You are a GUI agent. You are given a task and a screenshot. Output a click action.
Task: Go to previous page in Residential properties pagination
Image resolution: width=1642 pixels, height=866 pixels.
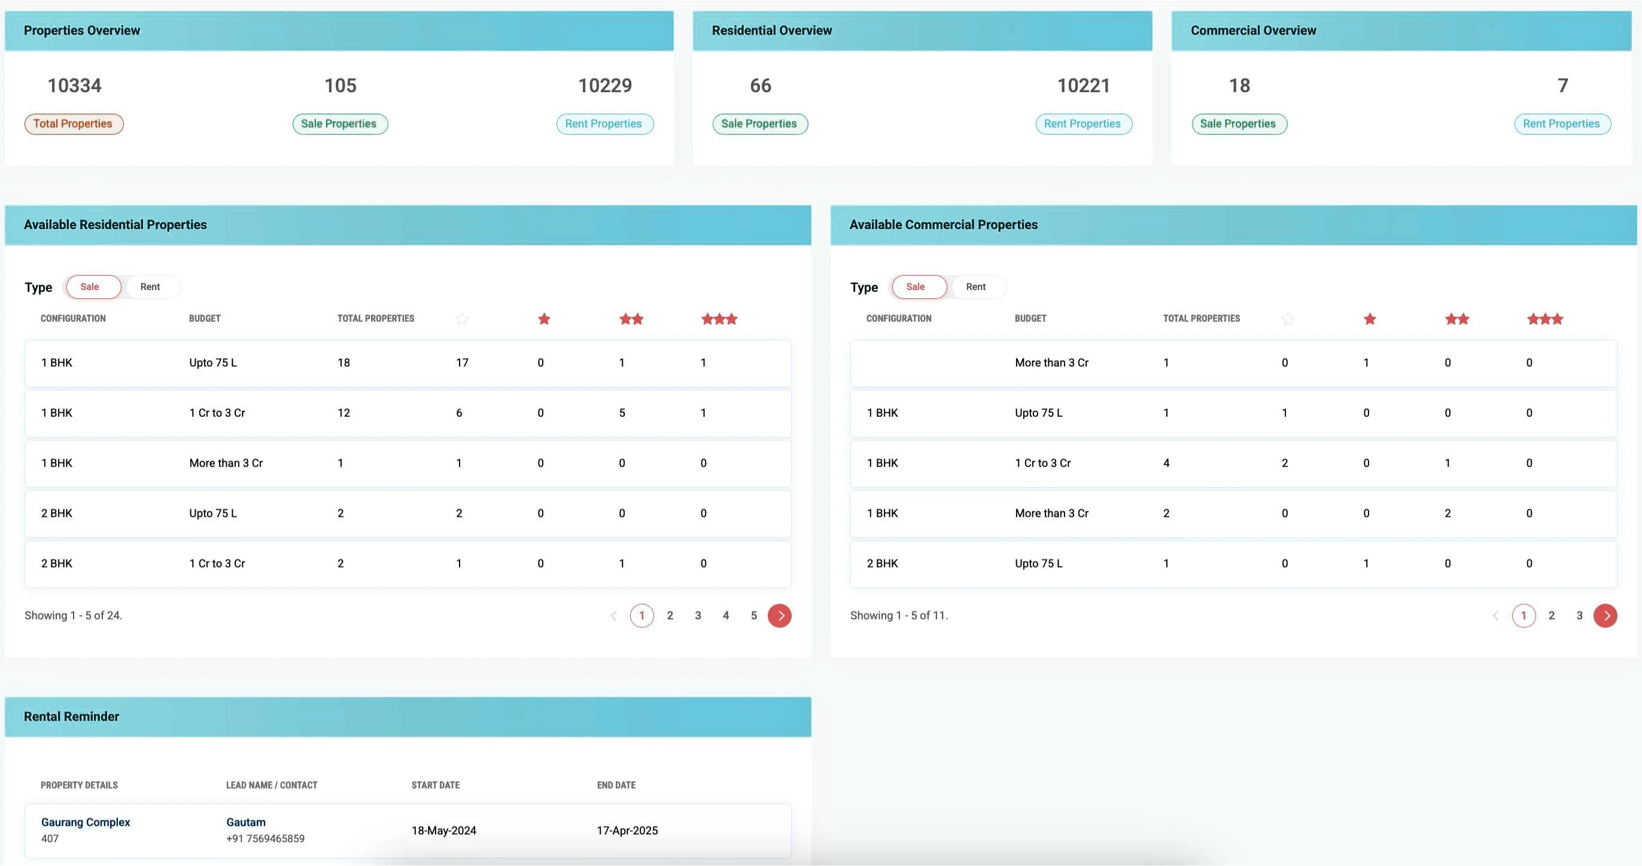(614, 615)
